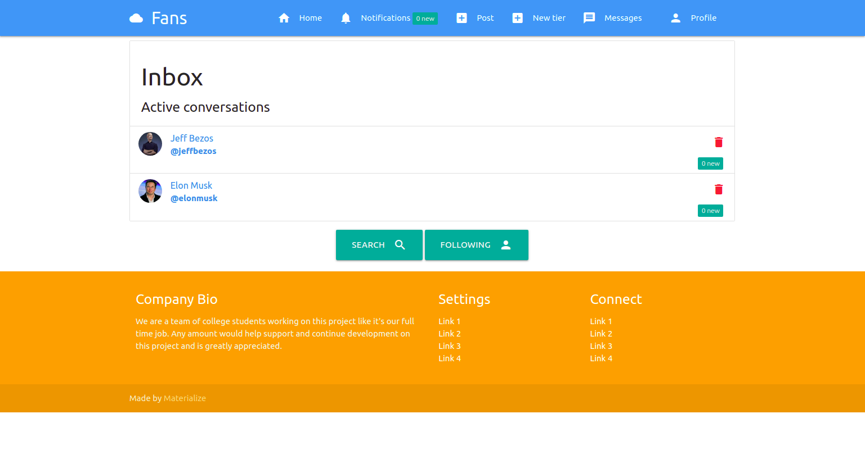
Task: Open the New tier nav label
Action: (x=549, y=18)
